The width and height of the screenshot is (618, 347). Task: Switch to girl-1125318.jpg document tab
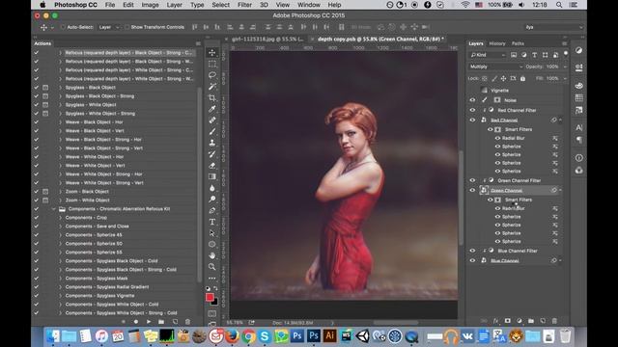(267, 40)
